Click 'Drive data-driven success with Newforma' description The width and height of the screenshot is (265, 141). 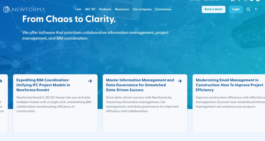pyautogui.click(x=142, y=104)
